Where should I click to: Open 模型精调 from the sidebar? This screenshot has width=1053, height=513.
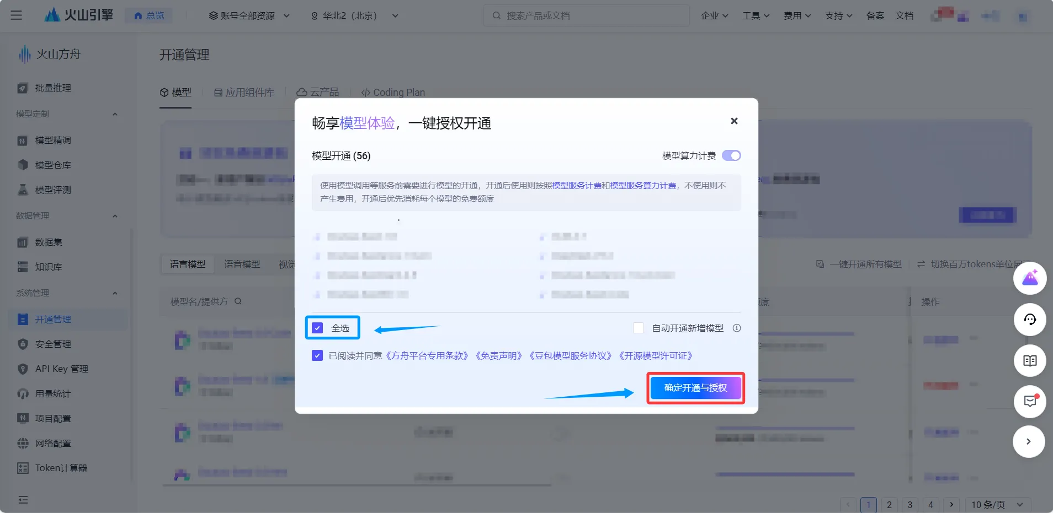(53, 140)
